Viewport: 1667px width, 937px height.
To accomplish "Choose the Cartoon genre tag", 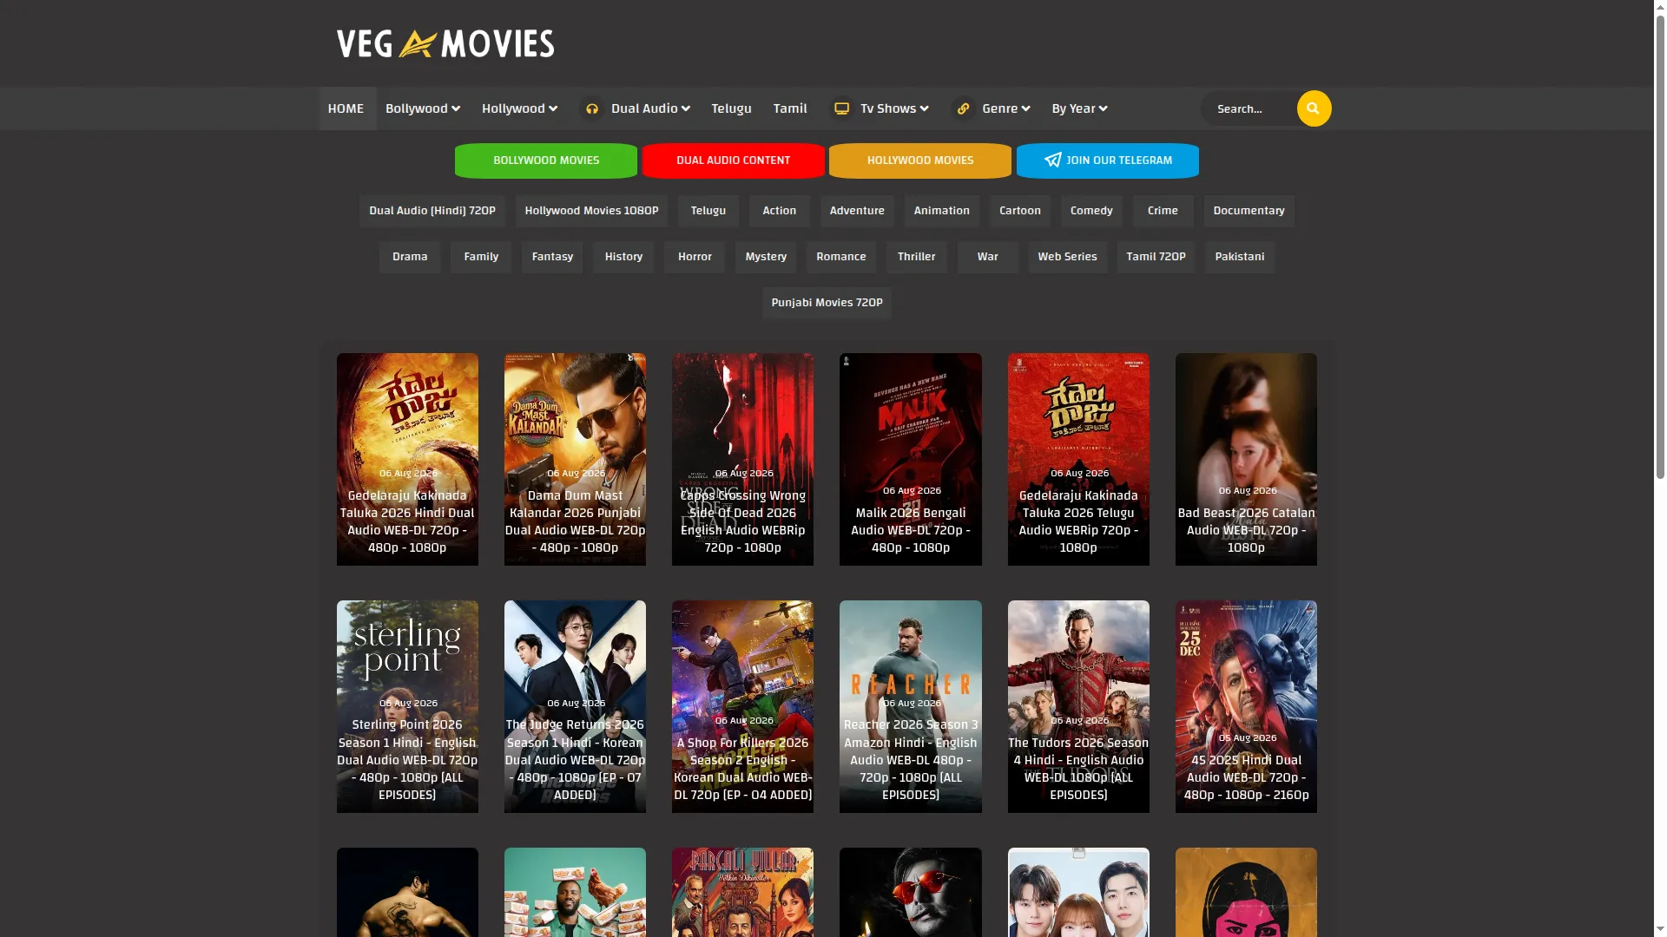I will click(x=1020, y=211).
